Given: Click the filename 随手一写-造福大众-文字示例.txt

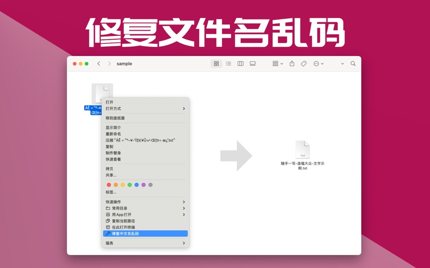Looking at the screenshot, I should click(302, 166).
